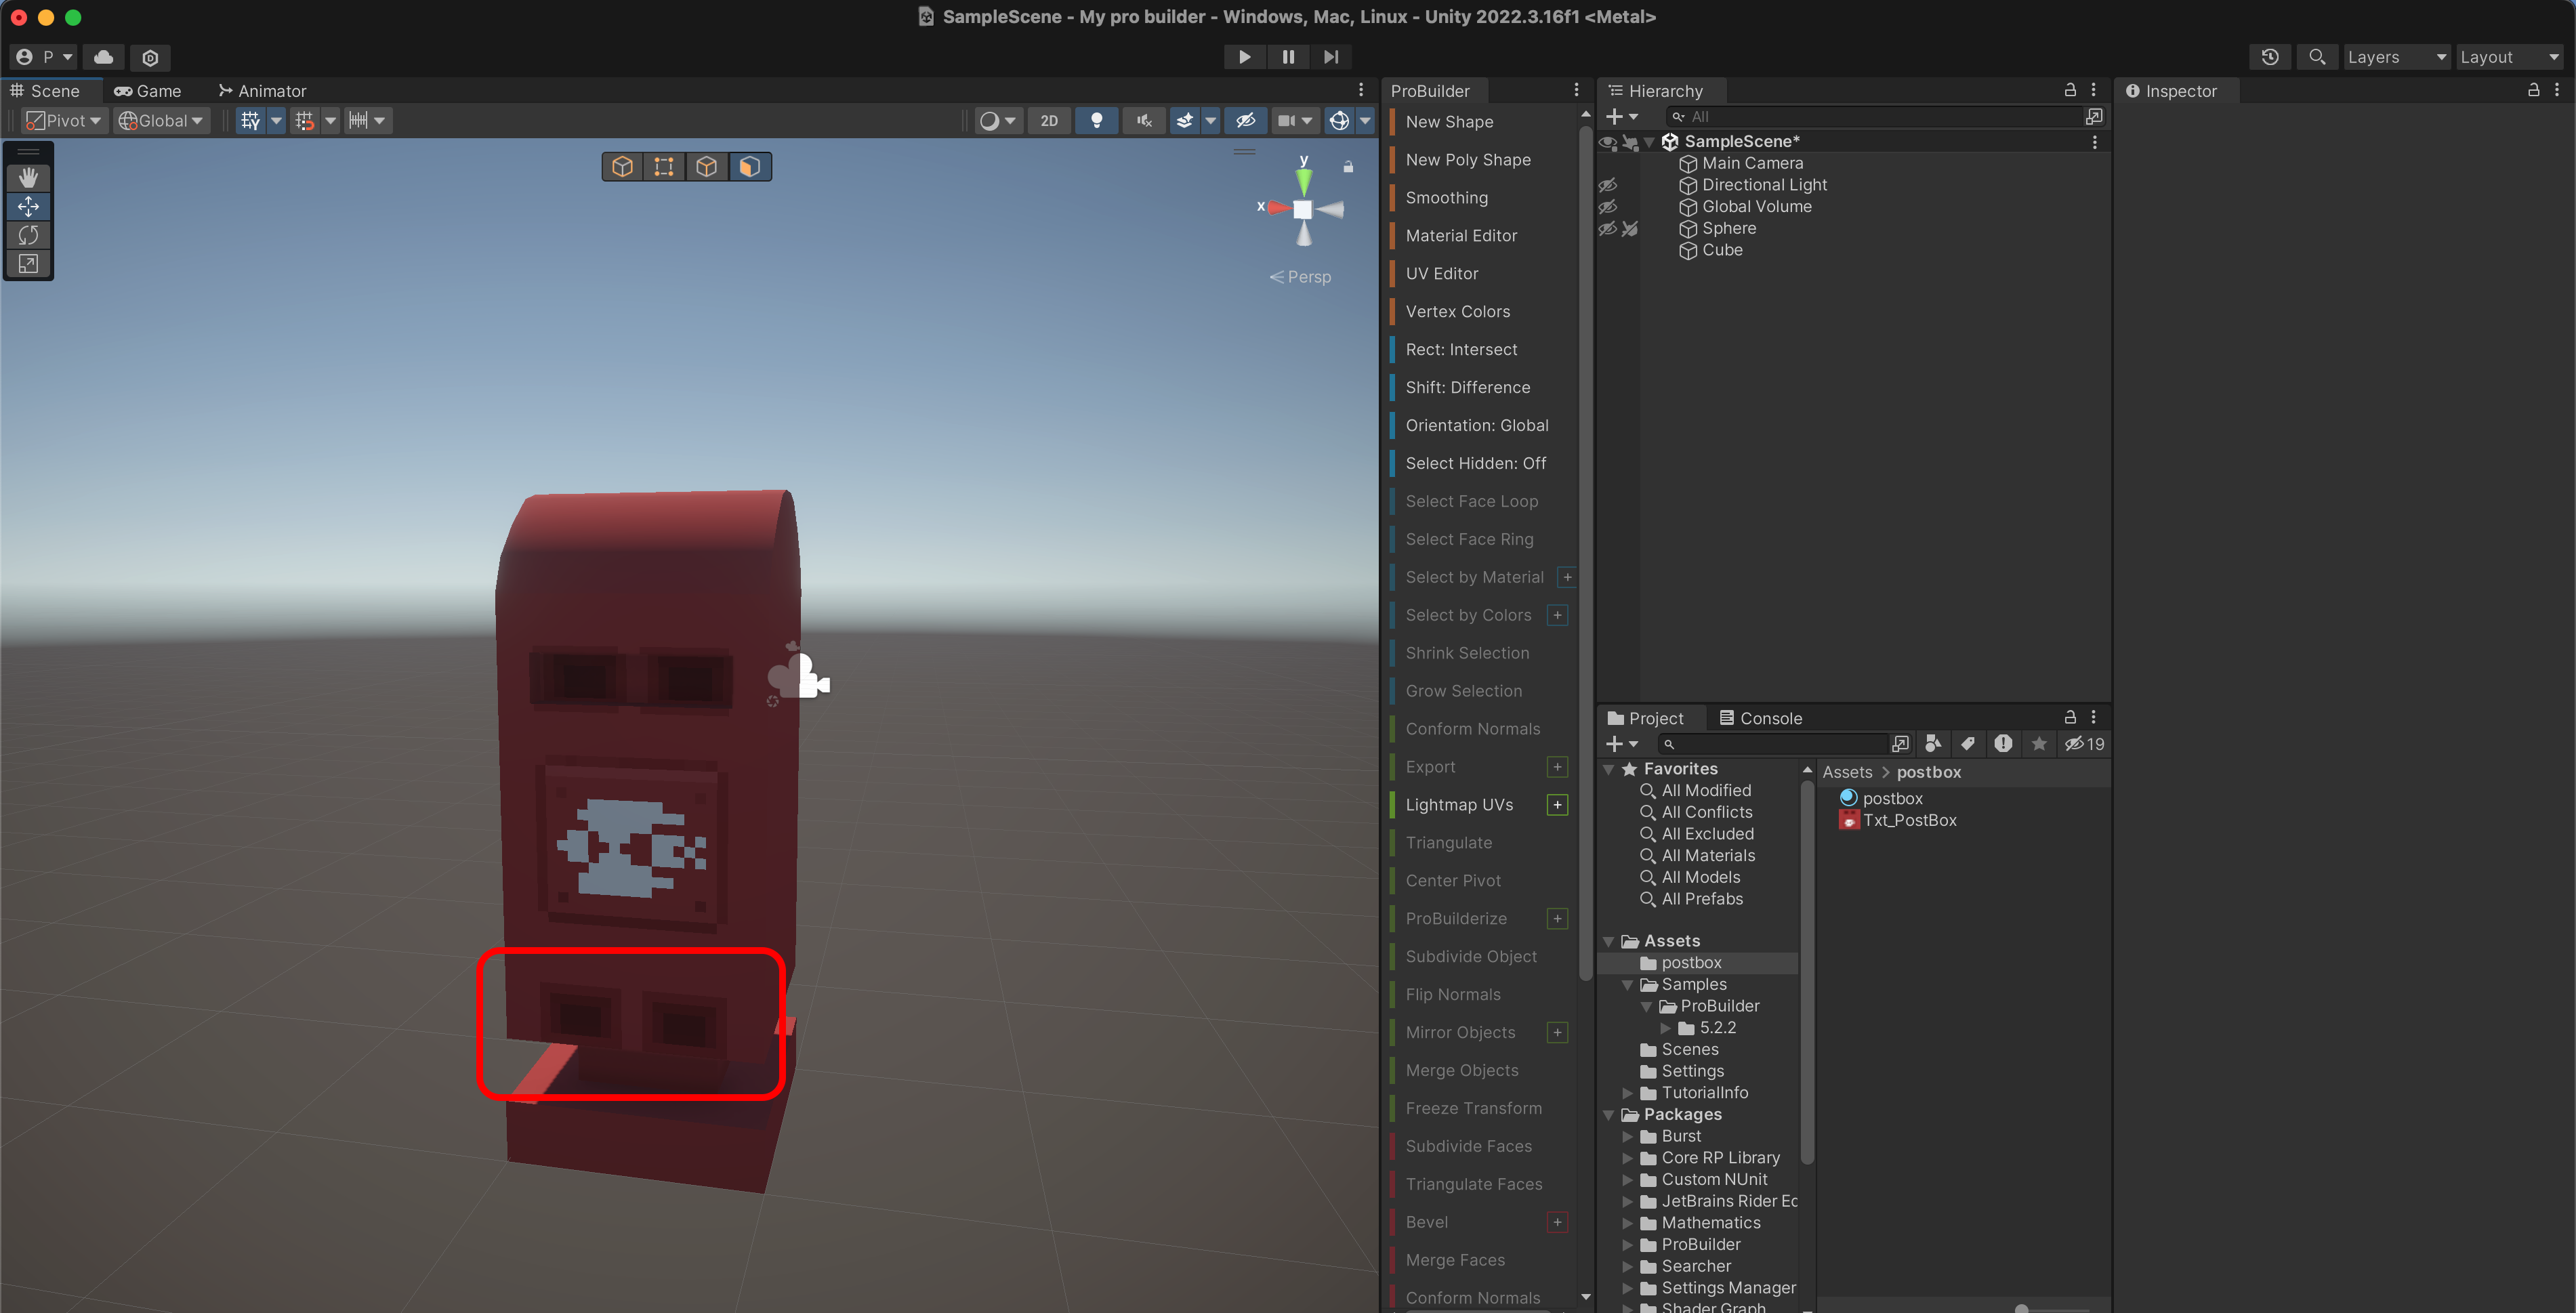
Task: Switch to ProBuilder face selection mode
Action: tap(749, 166)
